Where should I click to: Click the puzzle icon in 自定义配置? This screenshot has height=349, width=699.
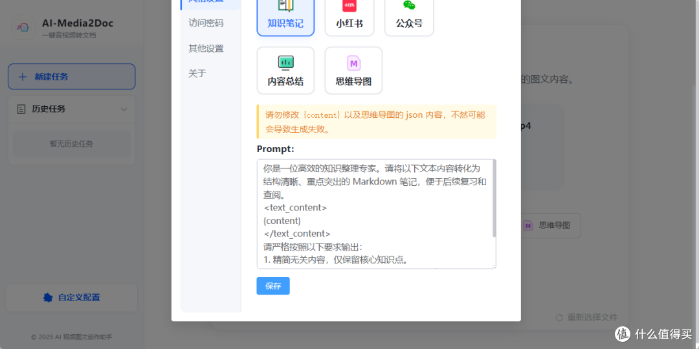[48, 297]
